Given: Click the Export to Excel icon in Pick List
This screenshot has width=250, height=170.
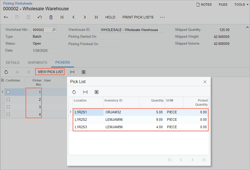Looking at the screenshot, I should pyautogui.click(x=97, y=92).
